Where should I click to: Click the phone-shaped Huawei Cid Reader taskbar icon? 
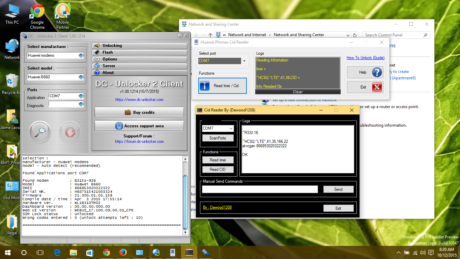pos(172,252)
